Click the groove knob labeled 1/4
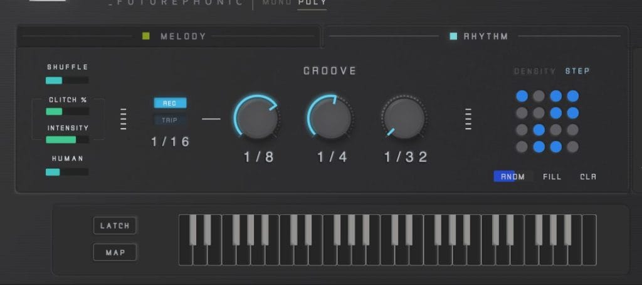Image resolution: width=642 pixels, height=285 pixels. (x=330, y=118)
